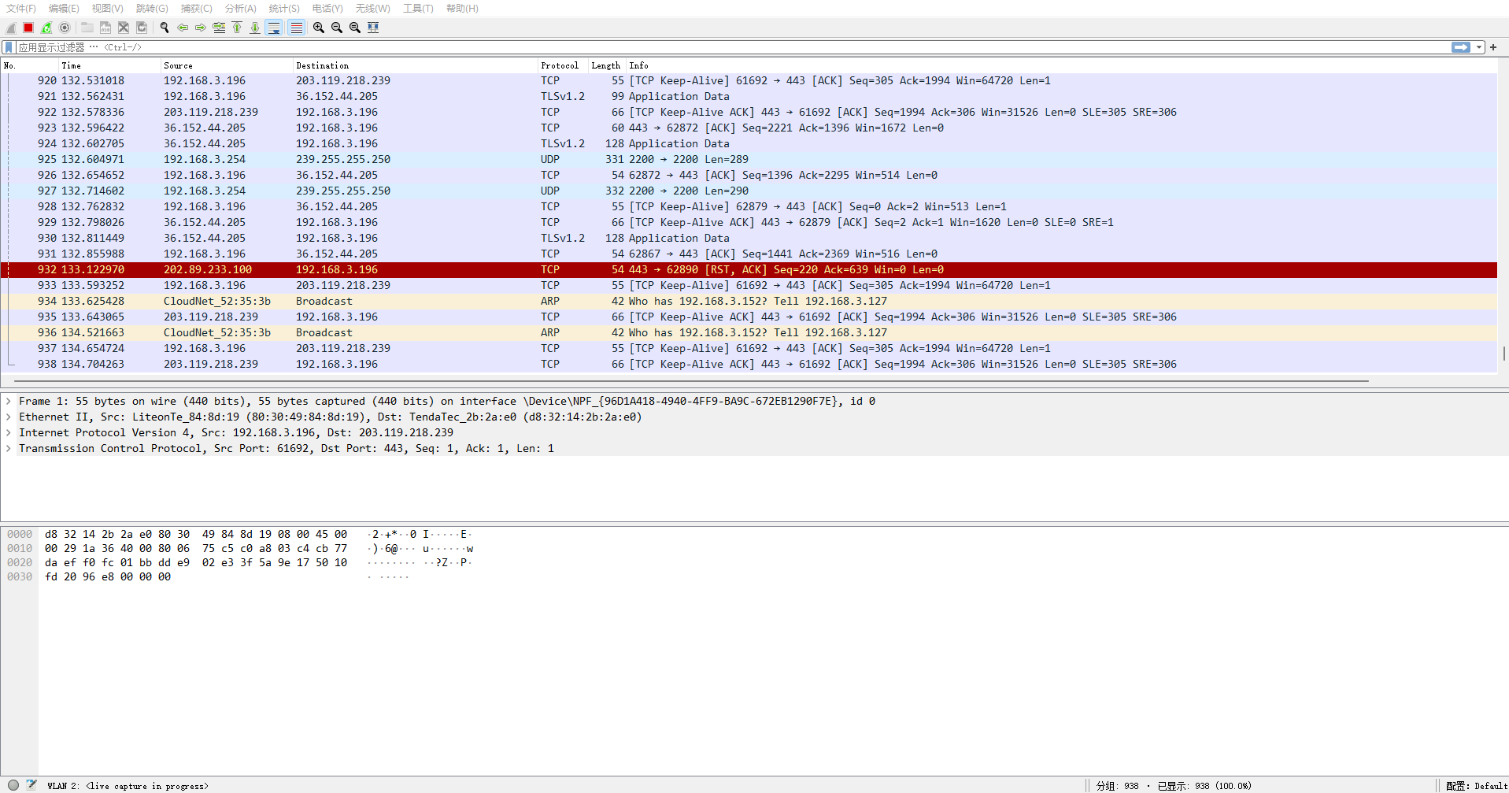The height and width of the screenshot is (793, 1509).
Task: Open the find packet tool
Action: (x=164, y=27)
